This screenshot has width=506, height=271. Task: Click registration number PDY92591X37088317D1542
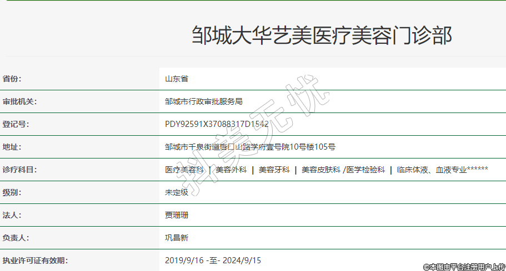coord(217,124)
